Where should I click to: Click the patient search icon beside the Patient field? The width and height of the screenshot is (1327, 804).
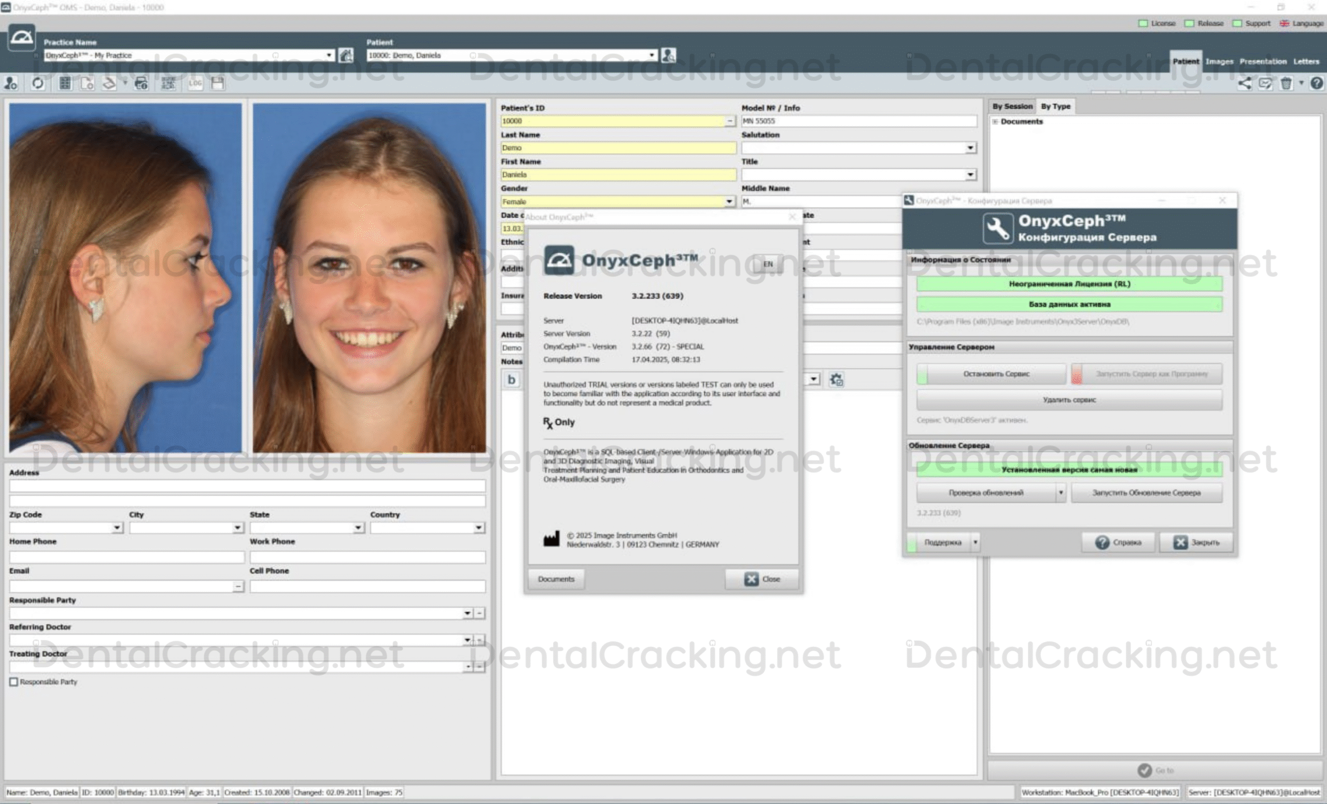[668, 55]
